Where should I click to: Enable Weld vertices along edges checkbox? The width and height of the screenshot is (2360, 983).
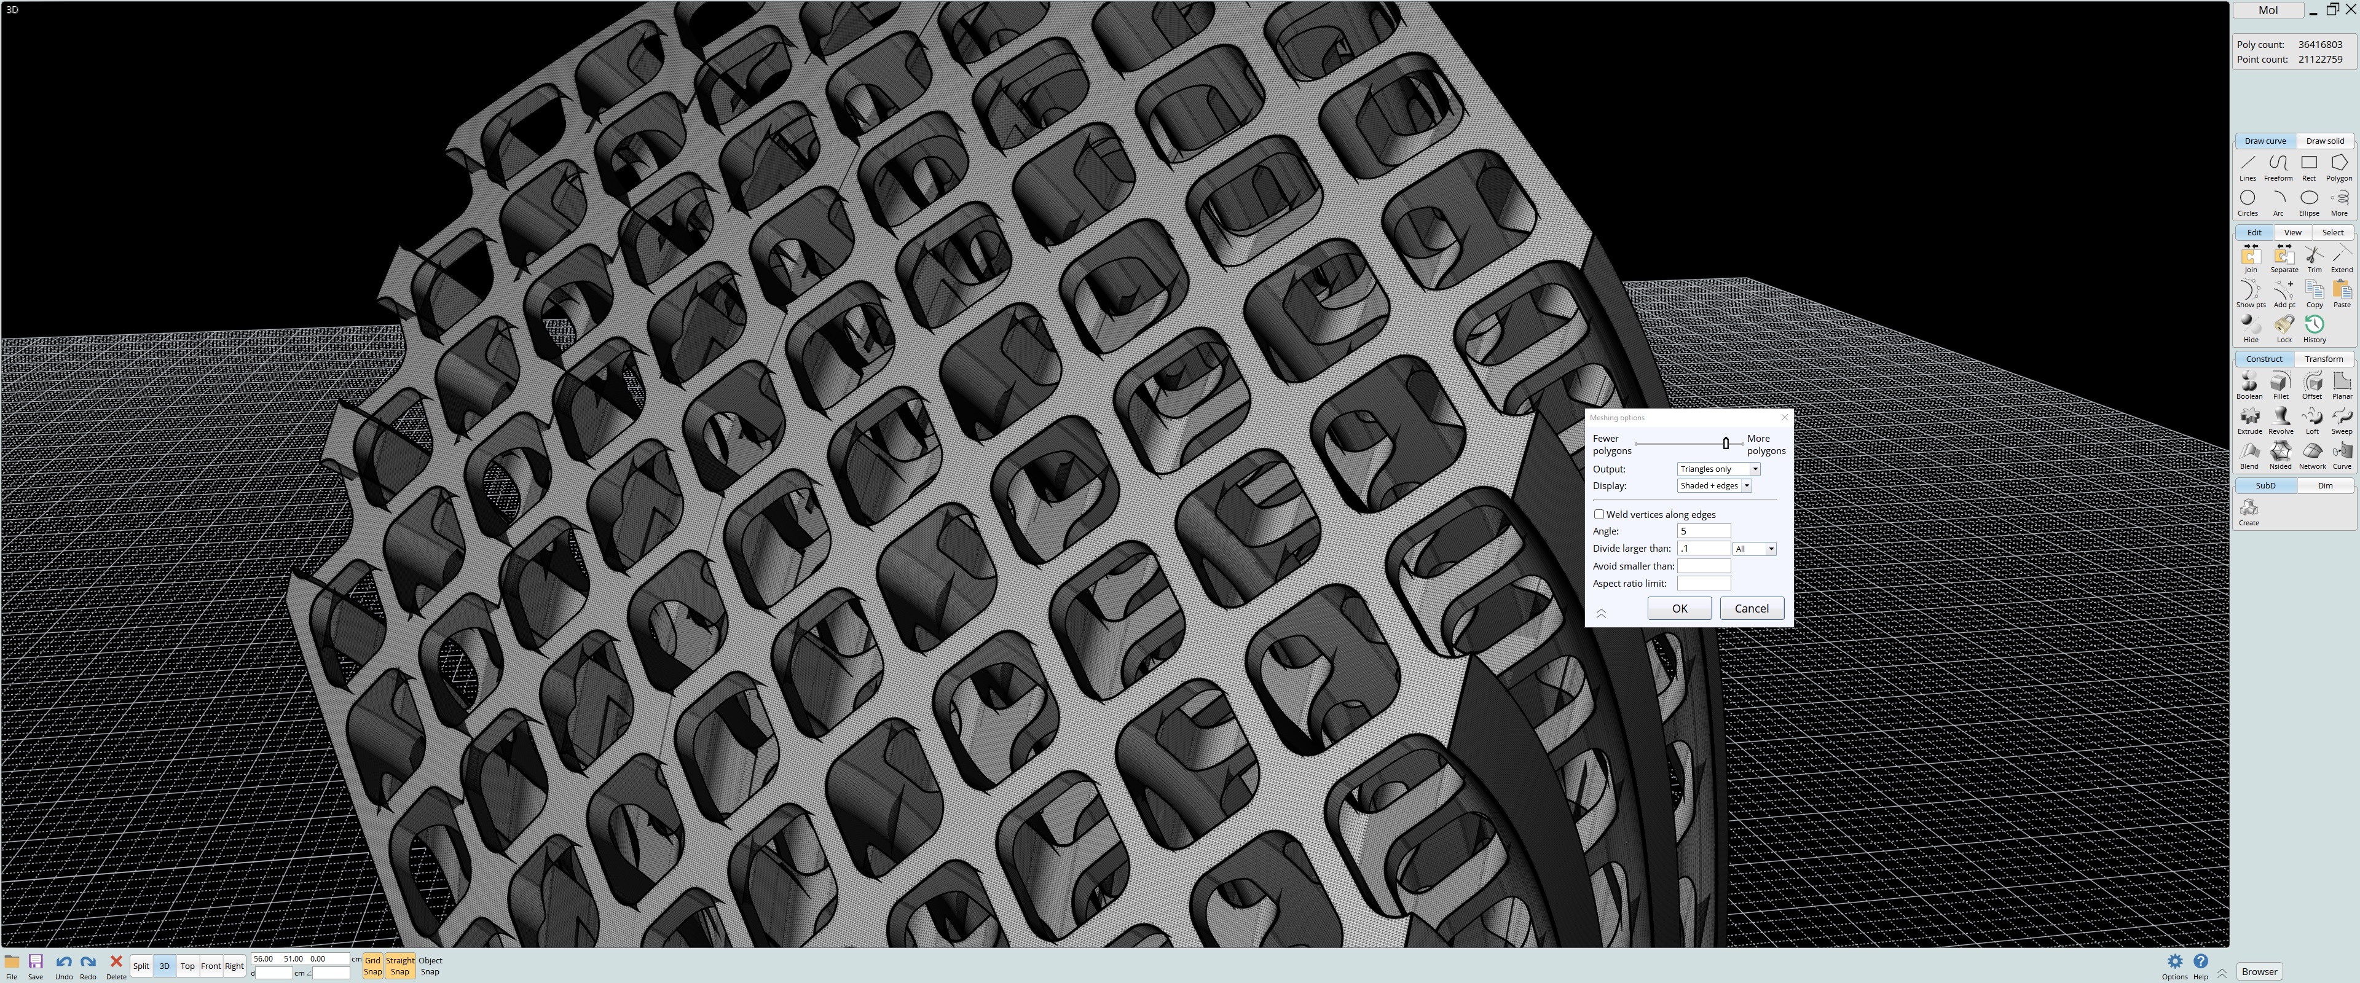[x=1599, y=514]
